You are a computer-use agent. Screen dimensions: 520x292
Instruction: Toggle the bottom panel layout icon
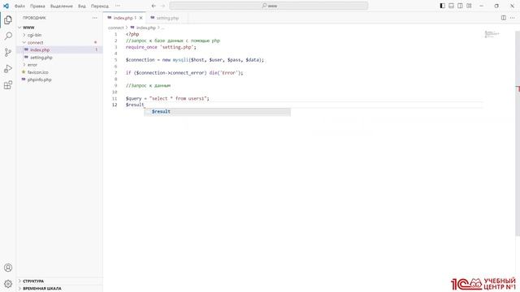coord(452,6)
